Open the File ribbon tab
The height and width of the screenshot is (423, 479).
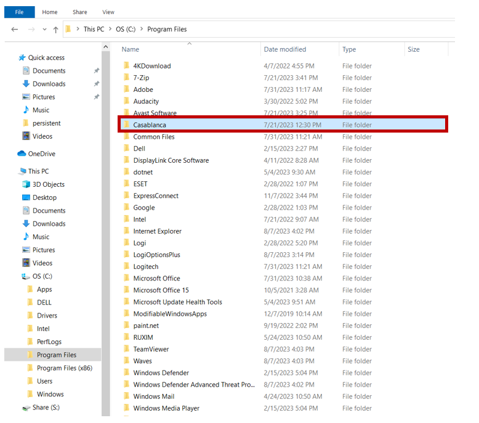click(x=19, y=12)
